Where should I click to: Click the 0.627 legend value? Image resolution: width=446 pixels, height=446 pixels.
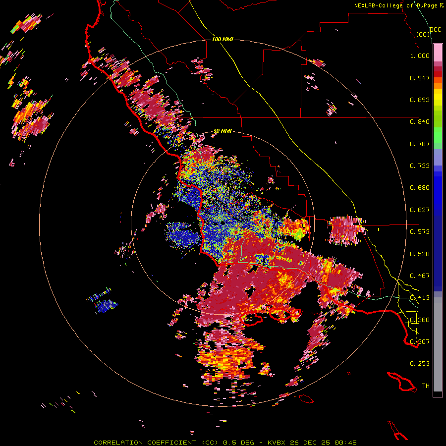[420, 210]
